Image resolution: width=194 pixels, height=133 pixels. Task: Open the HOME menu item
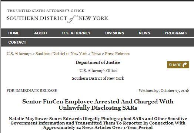pyautogui.click(x=14, y=33)
